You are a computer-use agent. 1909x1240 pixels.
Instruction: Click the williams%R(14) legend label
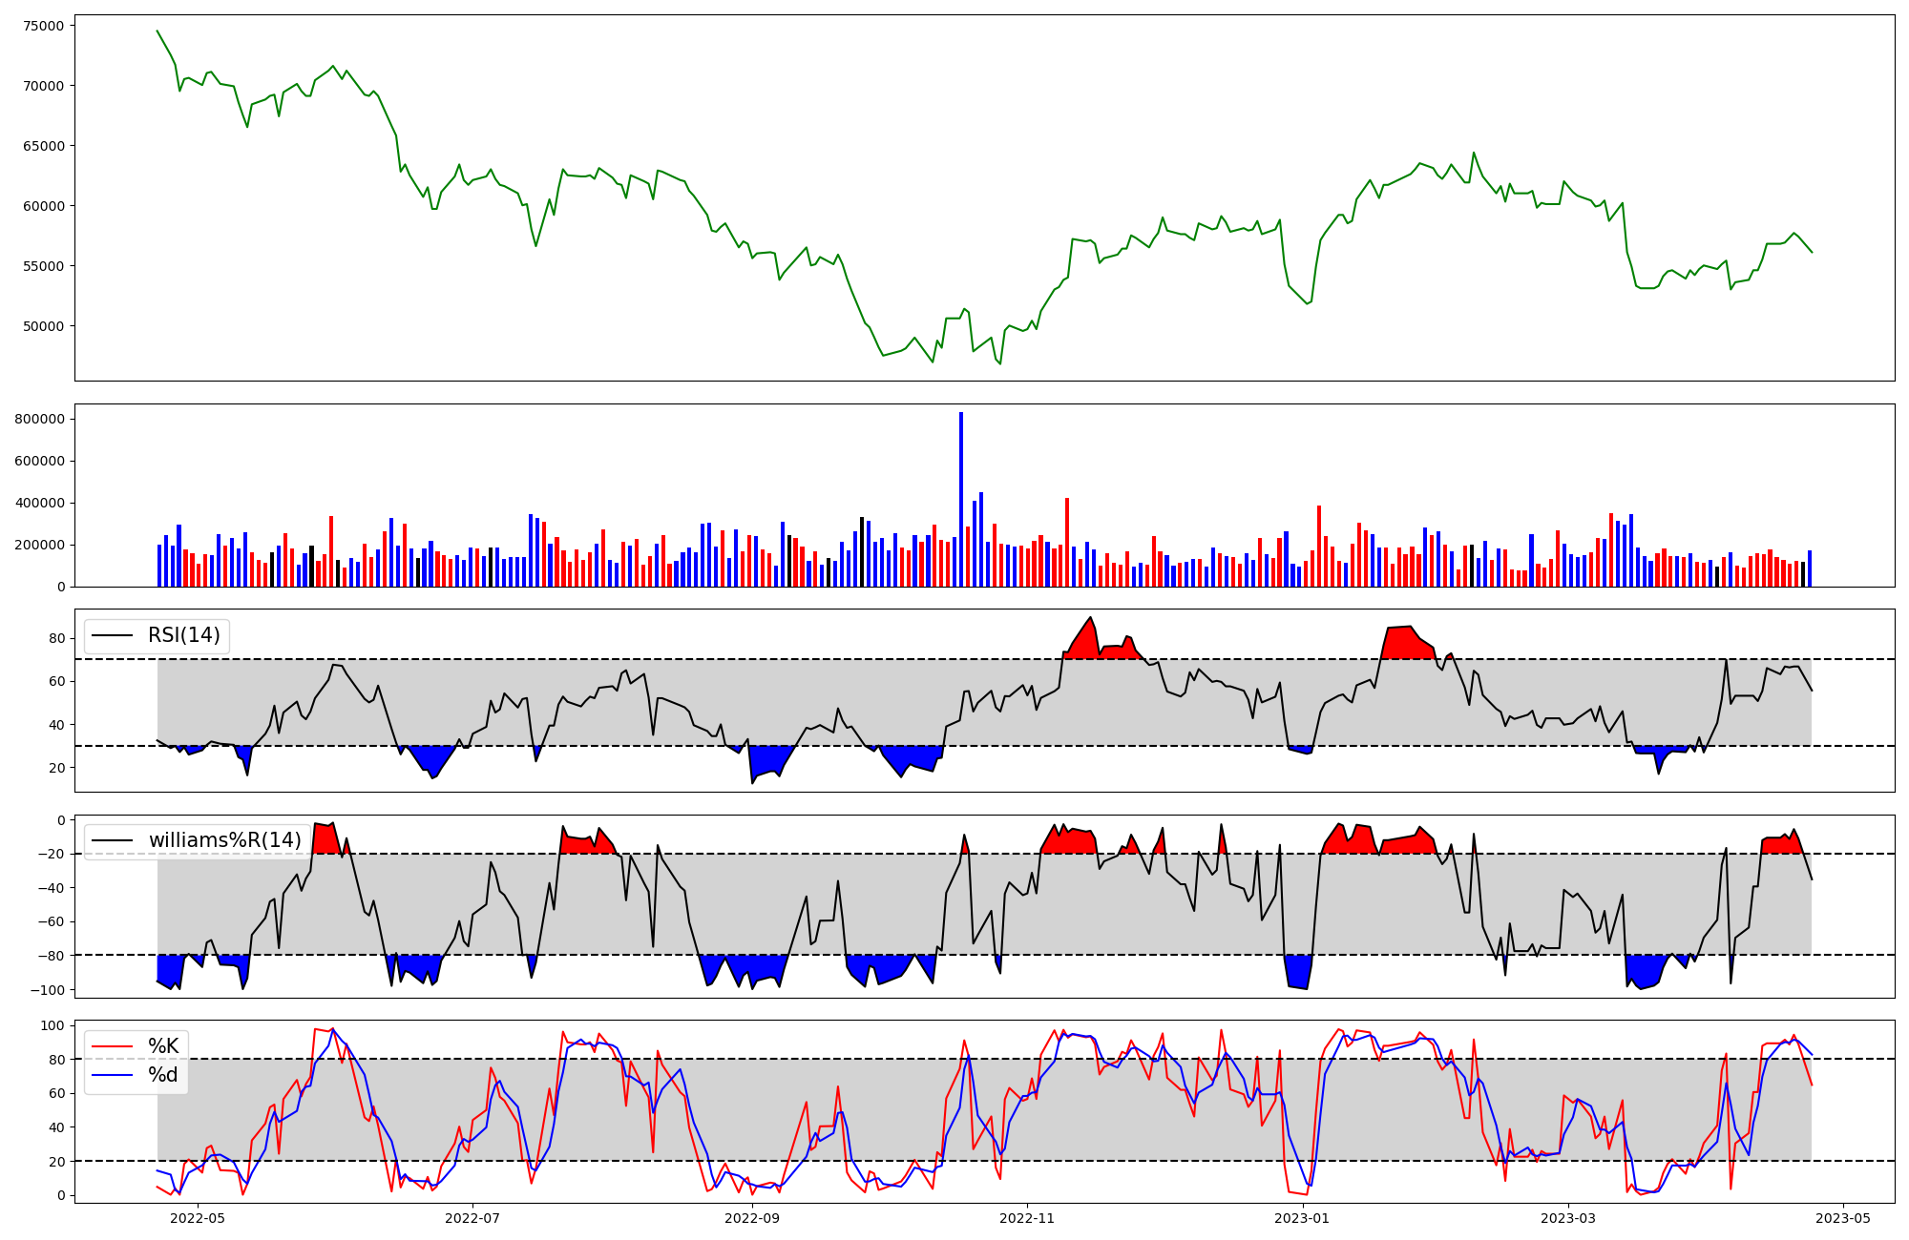click(x=224, y=840)
